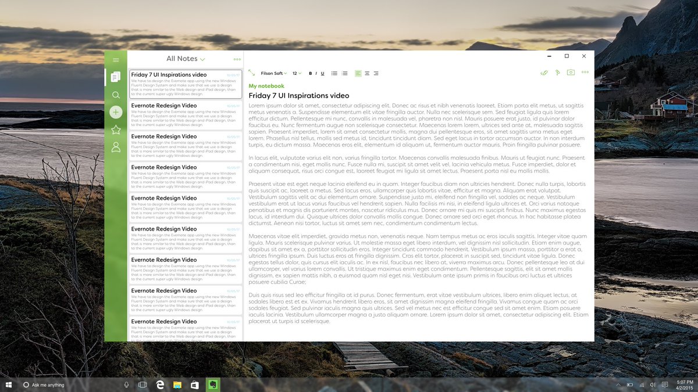The image size is (698, 392).
Task: Open the network tray icon
Action: (642, 384)
